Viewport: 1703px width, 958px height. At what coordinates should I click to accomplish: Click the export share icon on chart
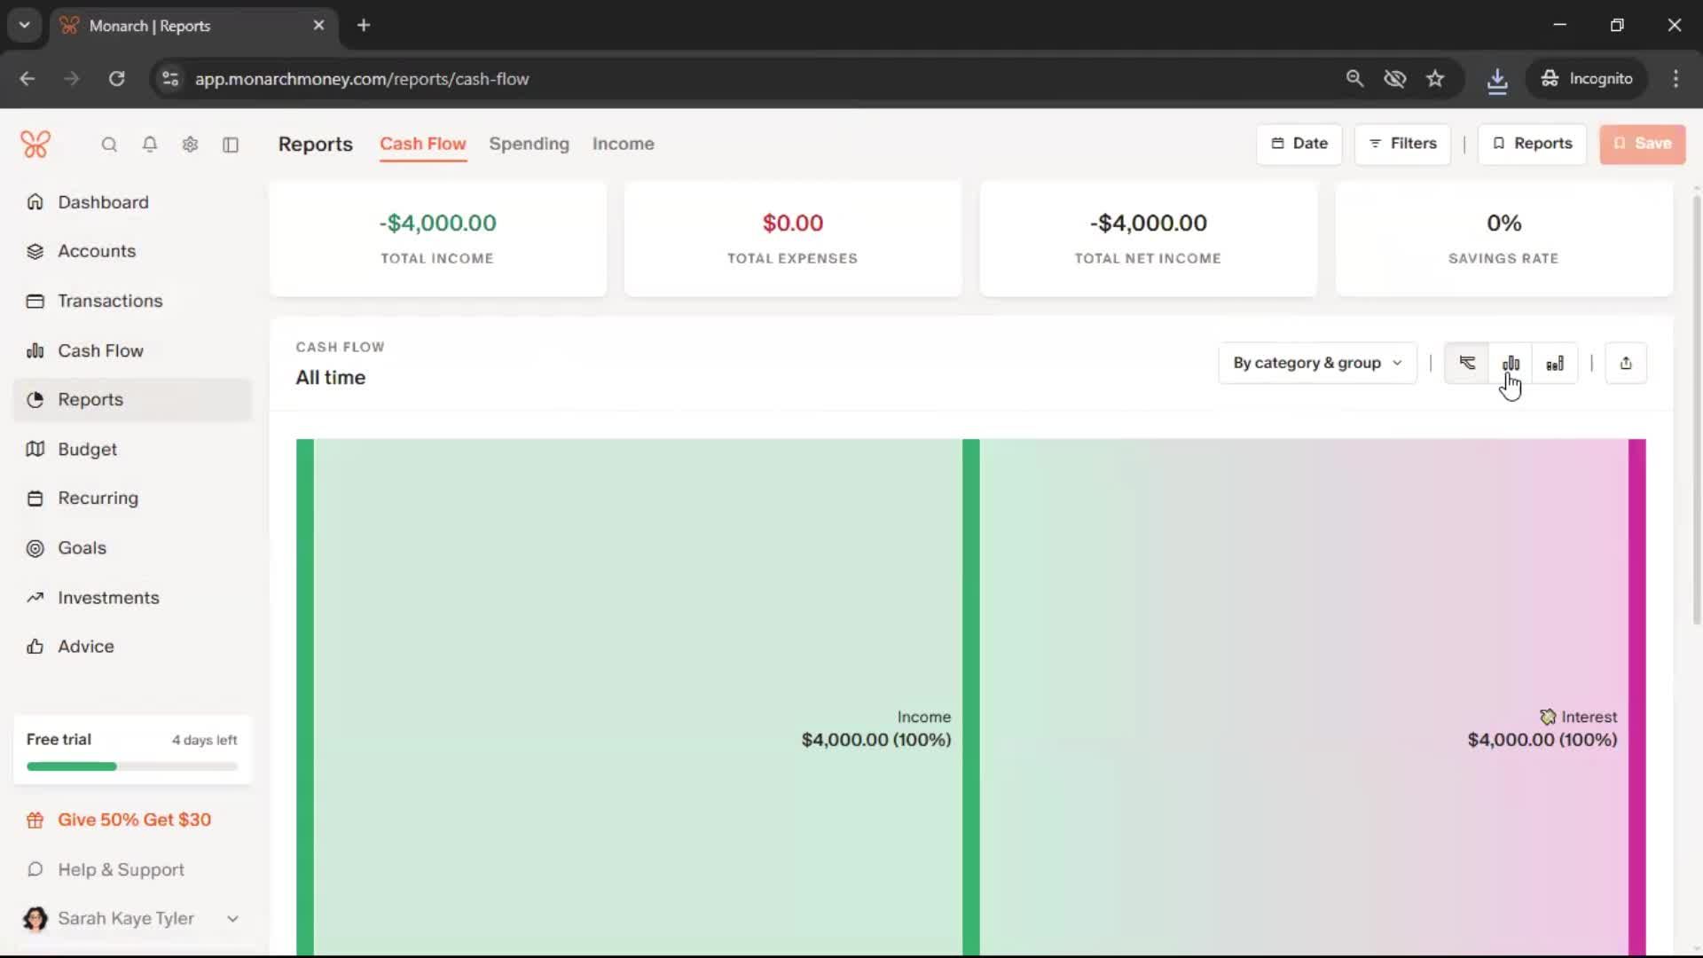pyautogui.click(x=1625, y=363)
